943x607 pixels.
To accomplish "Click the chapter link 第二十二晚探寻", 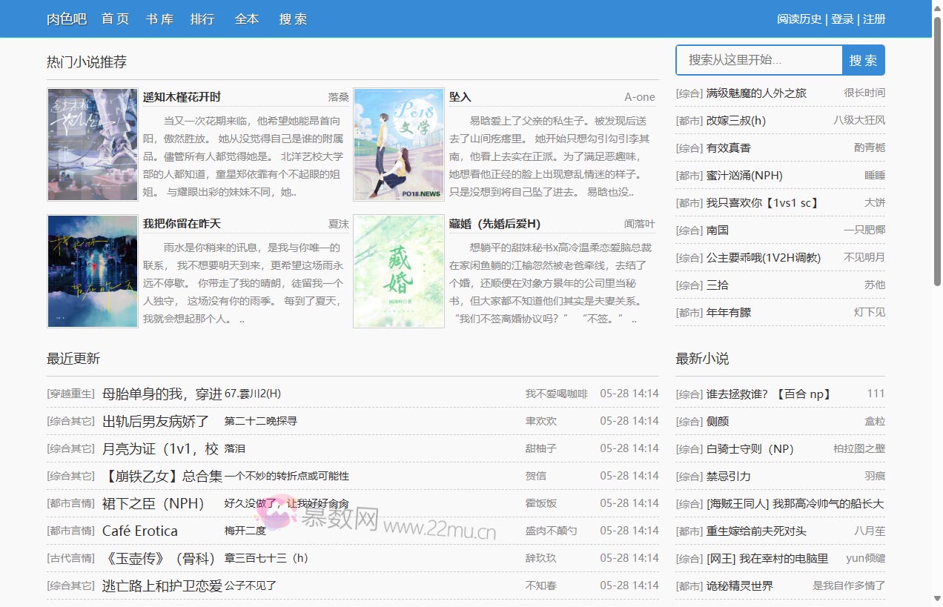I will pos(260,421).
